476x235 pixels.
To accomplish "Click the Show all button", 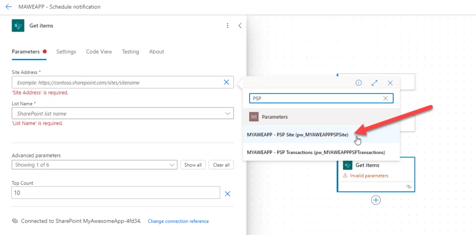I will tap(193, 165).
